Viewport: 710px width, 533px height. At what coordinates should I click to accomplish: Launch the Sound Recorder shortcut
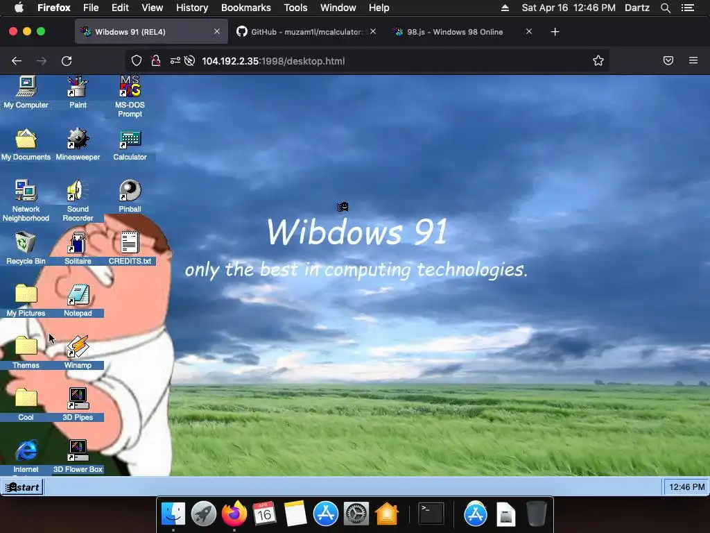[78, 201]
